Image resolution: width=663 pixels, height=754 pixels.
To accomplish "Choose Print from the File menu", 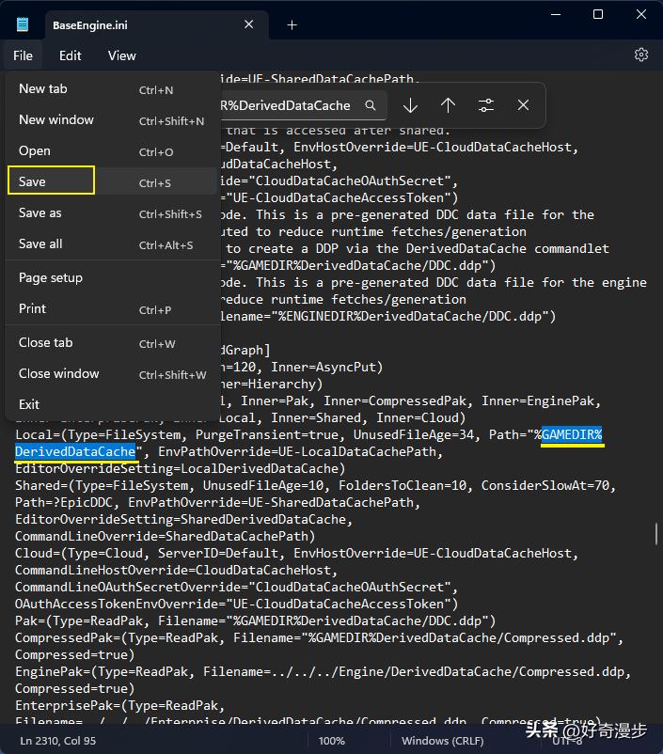I will 33,308.
